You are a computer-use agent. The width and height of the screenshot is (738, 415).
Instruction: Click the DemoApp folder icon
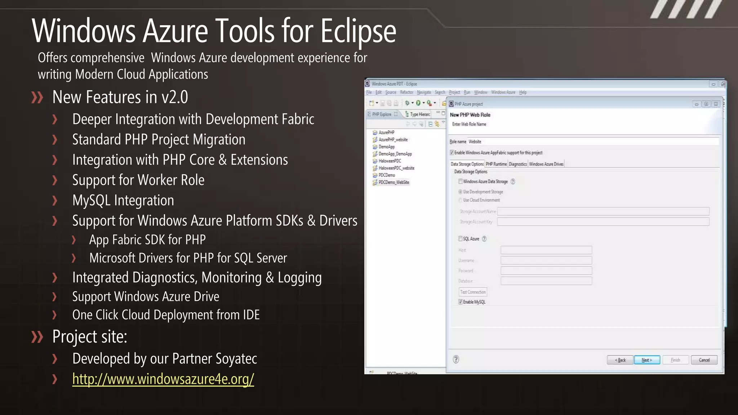(x=375, y=147)
